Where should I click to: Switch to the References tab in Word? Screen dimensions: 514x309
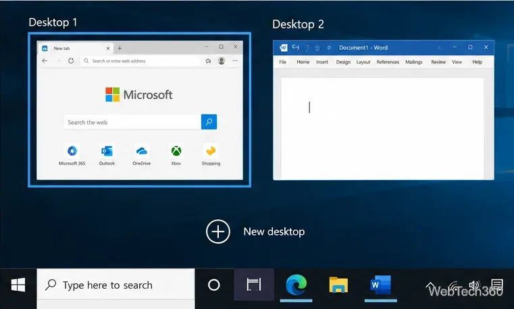point(388,62)
